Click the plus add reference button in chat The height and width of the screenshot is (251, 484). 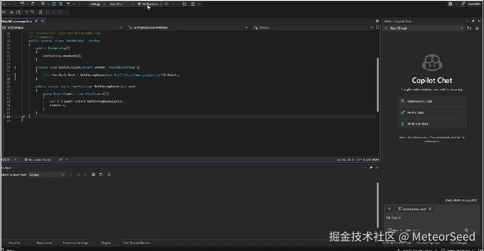click(x=389, y=209)
